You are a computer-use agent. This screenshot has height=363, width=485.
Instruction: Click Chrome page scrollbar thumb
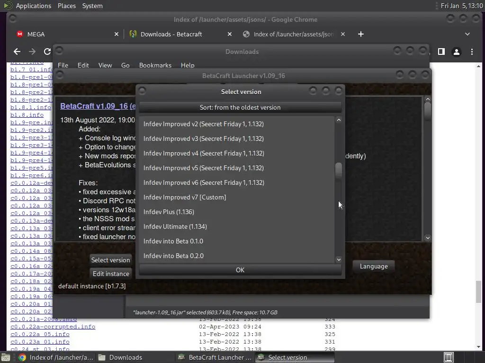click(478, 292)
